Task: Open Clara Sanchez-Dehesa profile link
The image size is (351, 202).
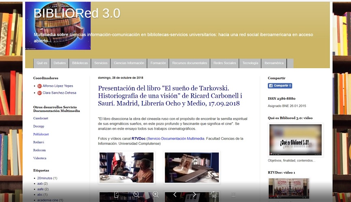Action: (x=59, y=93)
